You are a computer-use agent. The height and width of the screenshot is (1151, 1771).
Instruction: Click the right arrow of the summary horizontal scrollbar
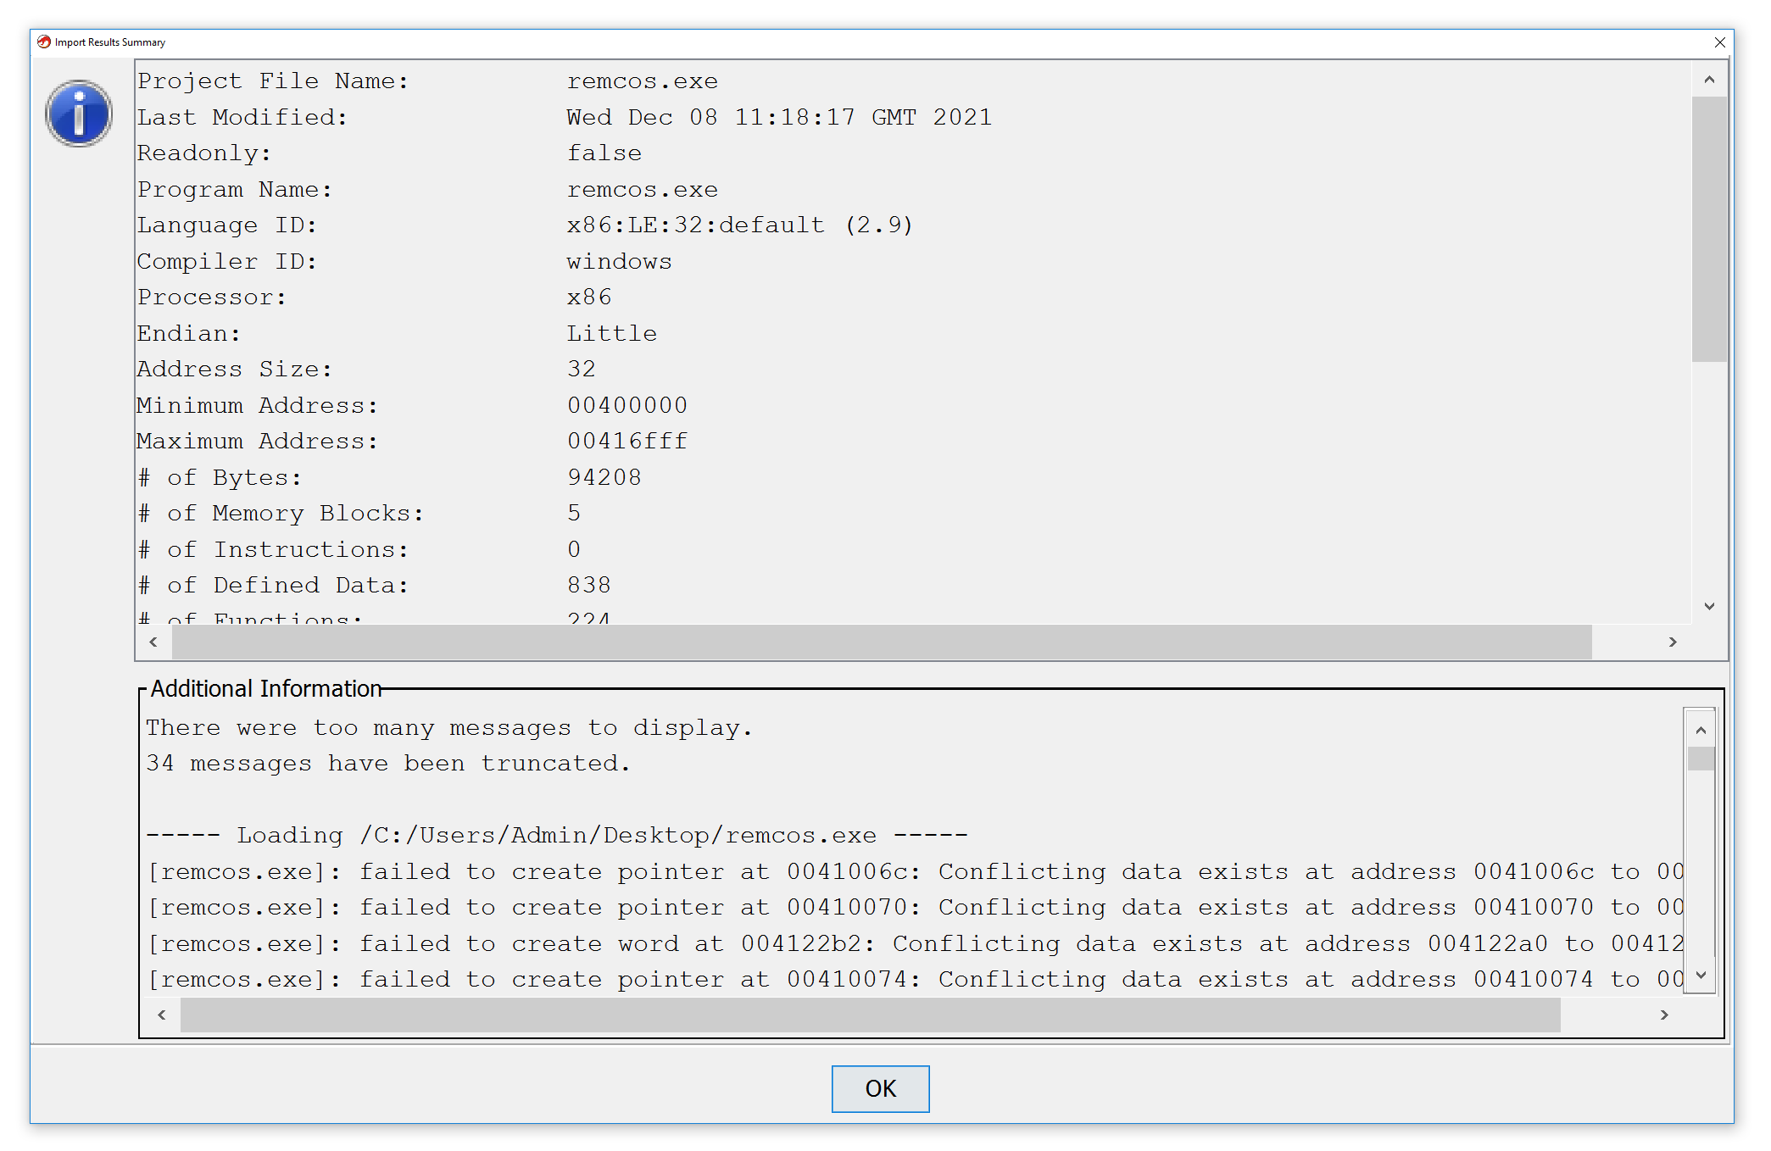1672,642
